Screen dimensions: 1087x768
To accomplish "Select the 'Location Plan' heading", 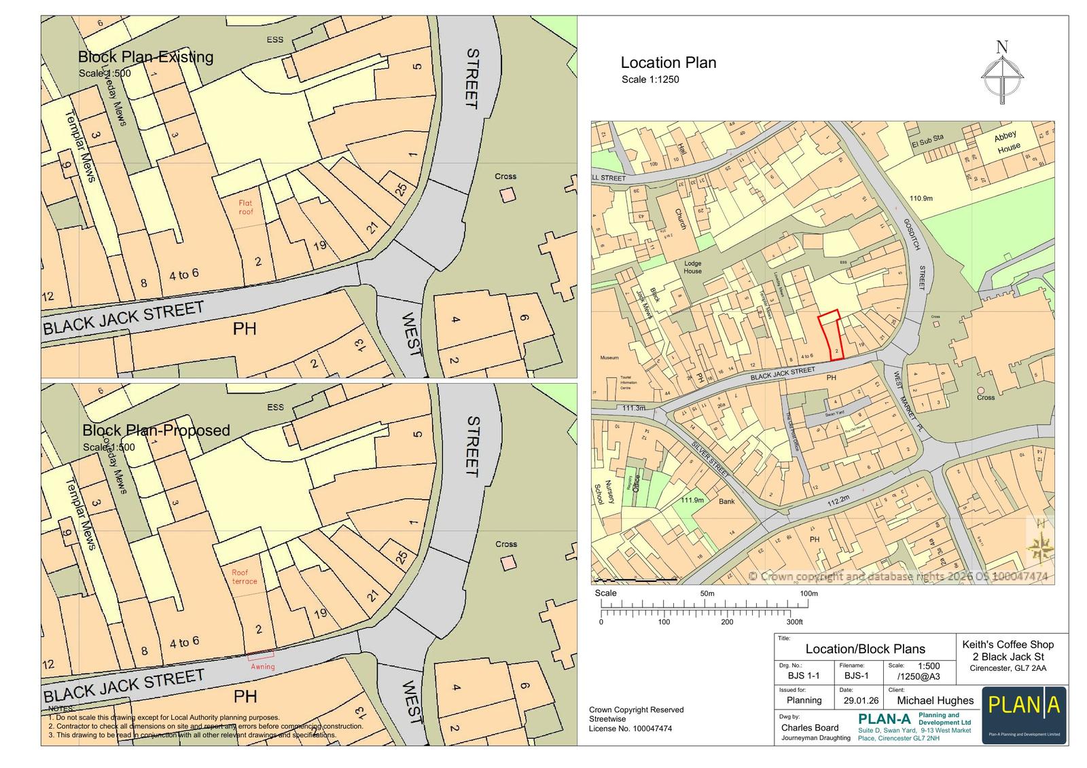I will pyautogui.click(x=668, y=62).
